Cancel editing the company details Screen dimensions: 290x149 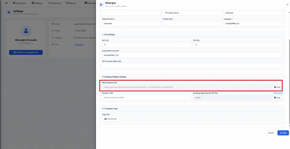pyautogui.click(x=271, y=133)
